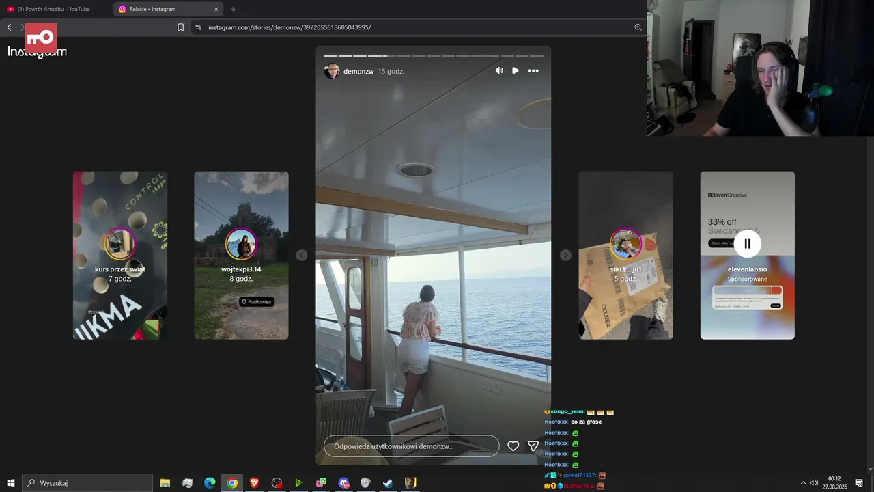Show hidden system tray icons

[803, 483]
